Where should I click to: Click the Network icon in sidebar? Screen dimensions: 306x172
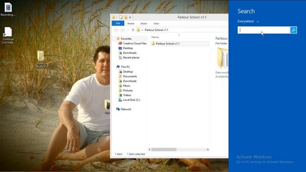tap(118, 109)
